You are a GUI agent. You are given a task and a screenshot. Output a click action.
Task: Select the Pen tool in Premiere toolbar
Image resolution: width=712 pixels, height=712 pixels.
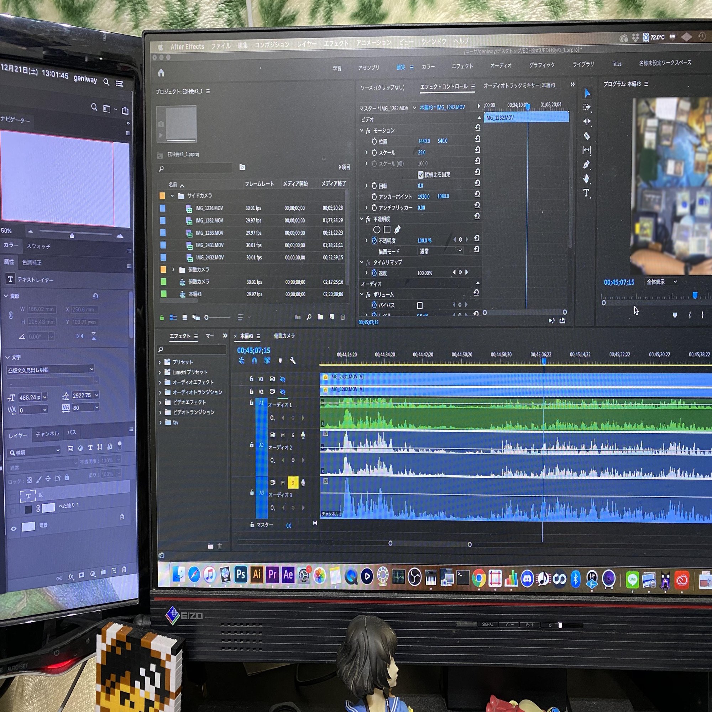pyautogui.click(x=586, y=165)
